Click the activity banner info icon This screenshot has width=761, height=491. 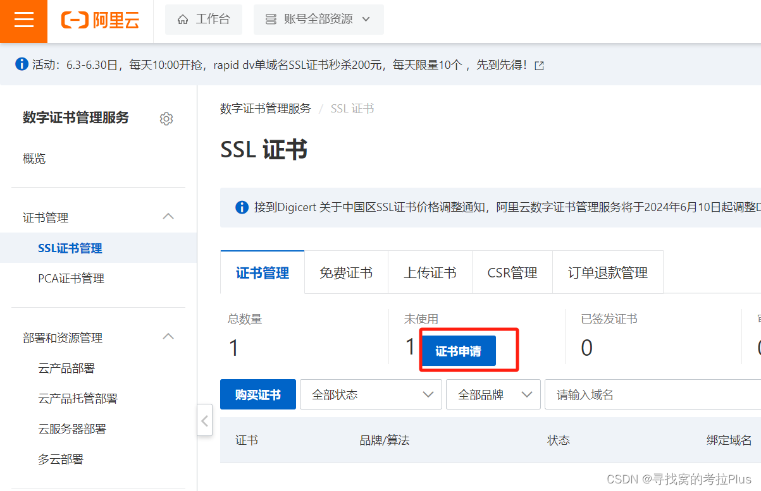point(22,64)
